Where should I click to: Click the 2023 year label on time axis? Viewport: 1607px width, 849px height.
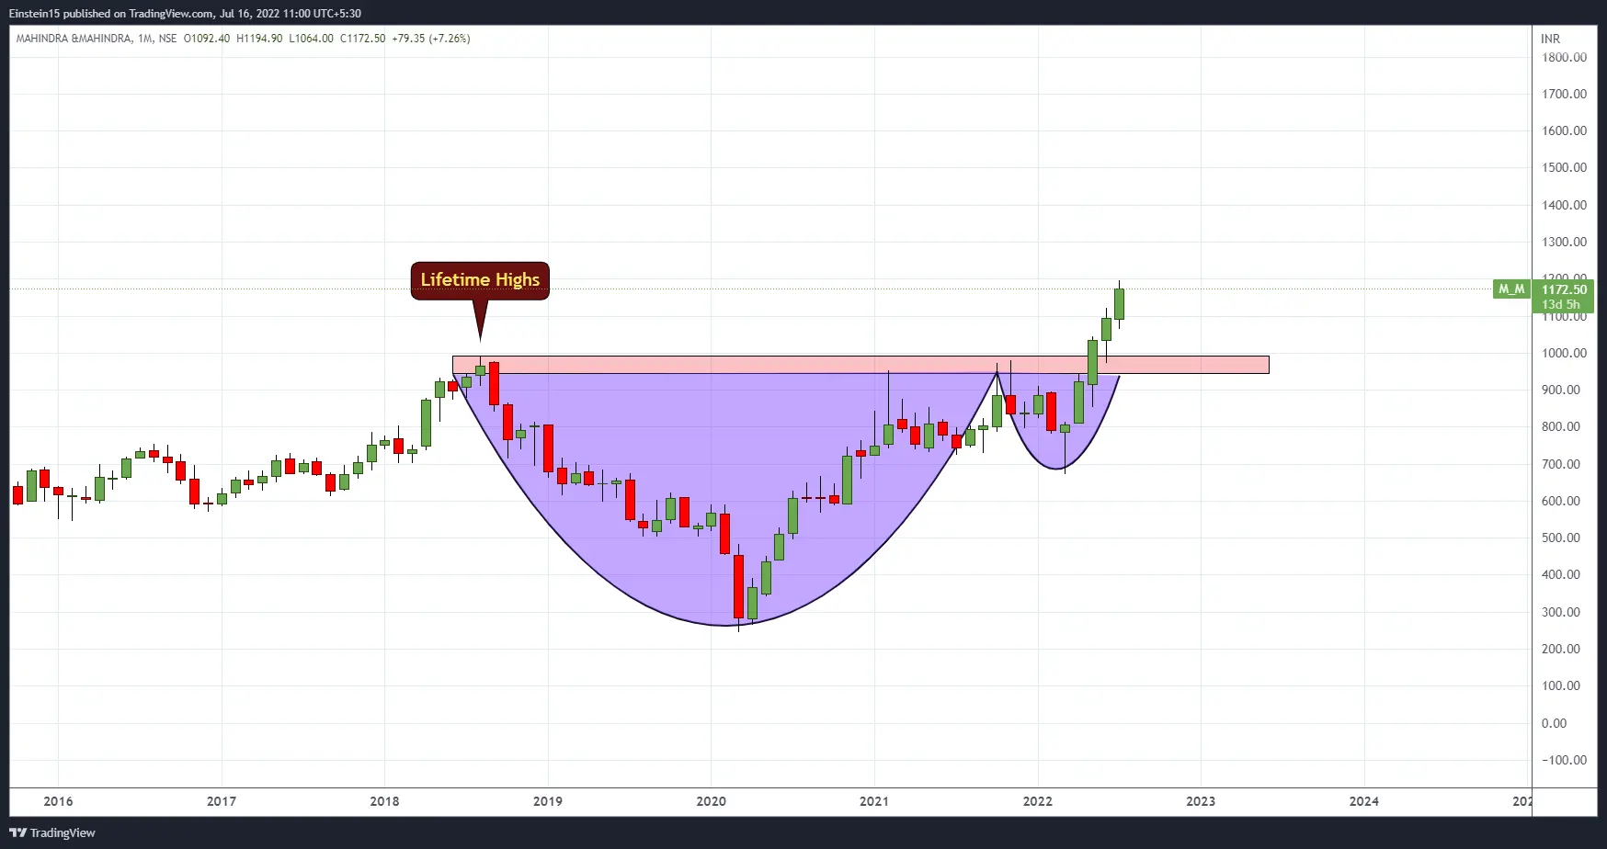tap(1200, 801)
